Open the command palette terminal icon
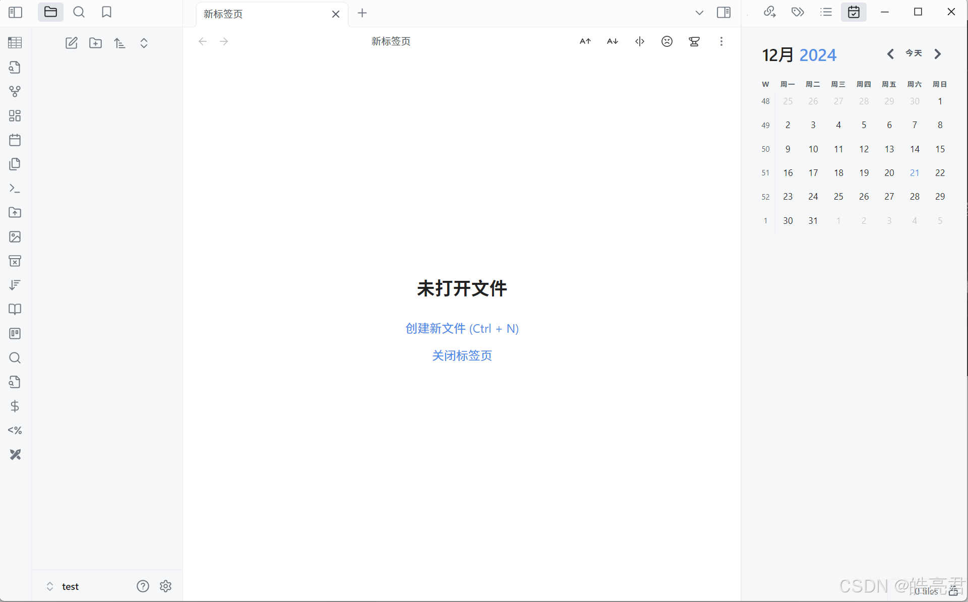 coord(15,188)
